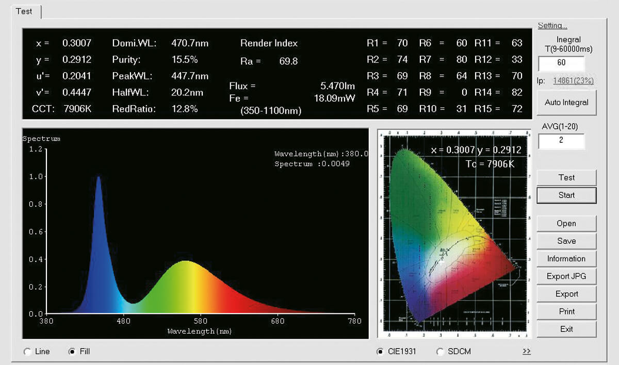619x365 pixels.
Task: Open the Ip 14861(23%) link
Action: click(573, 81)
